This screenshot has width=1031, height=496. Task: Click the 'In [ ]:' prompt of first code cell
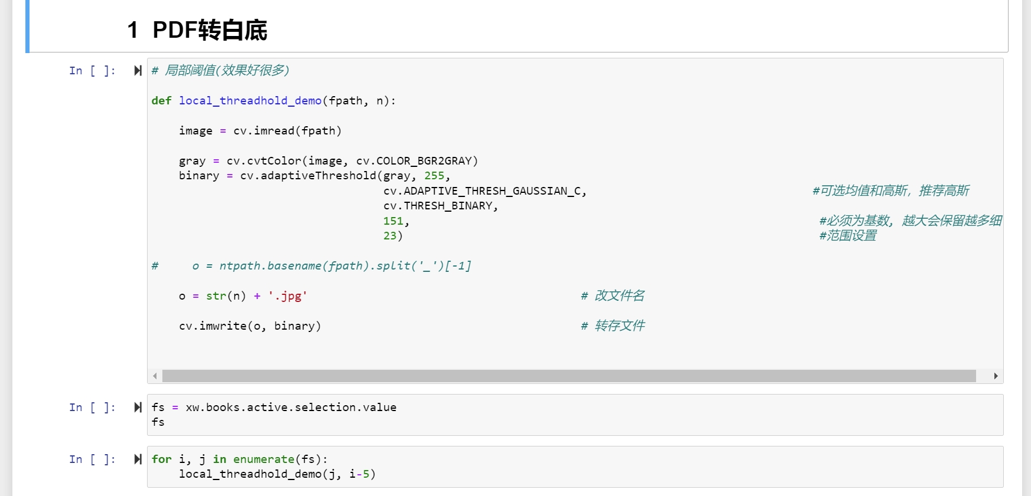click(92, 71)
